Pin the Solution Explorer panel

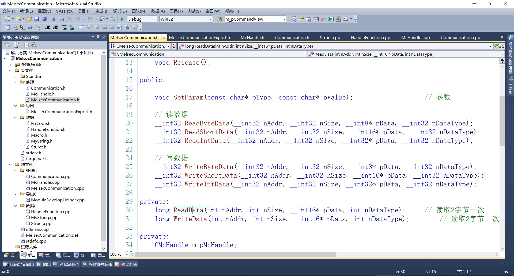click(98, 37)
